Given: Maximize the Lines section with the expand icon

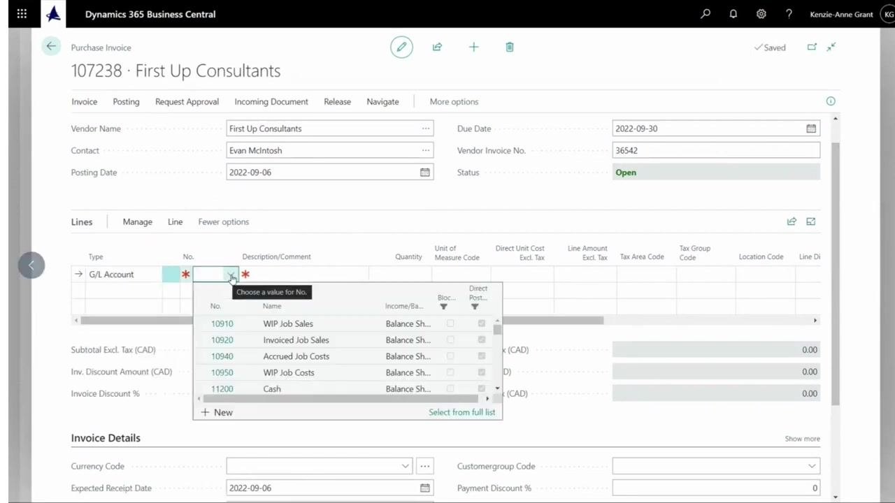Looking at the screenshot, I should point(811,221).
